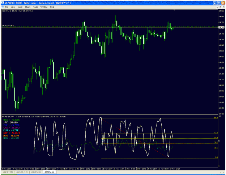The height and width of the screenshot is (175, 226).
Task: Click the Fibonacci 100.0 level label
Action: pyautogui.click(x=216, y=118)
